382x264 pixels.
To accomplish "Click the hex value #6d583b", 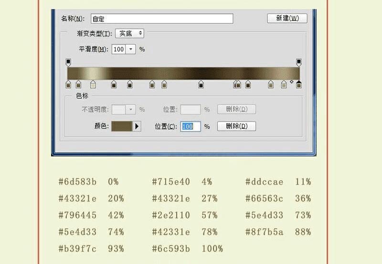I will click(x=77, y=182).
